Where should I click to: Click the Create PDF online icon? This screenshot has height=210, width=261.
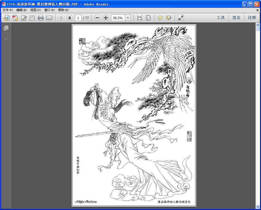click(7, 18)
